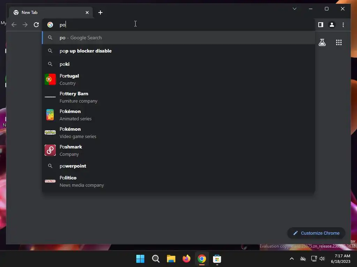Select the Pokémon Animated series suggestion
Image resolution: width=357 pixels, height=267 pixels.
click(178, 115)
